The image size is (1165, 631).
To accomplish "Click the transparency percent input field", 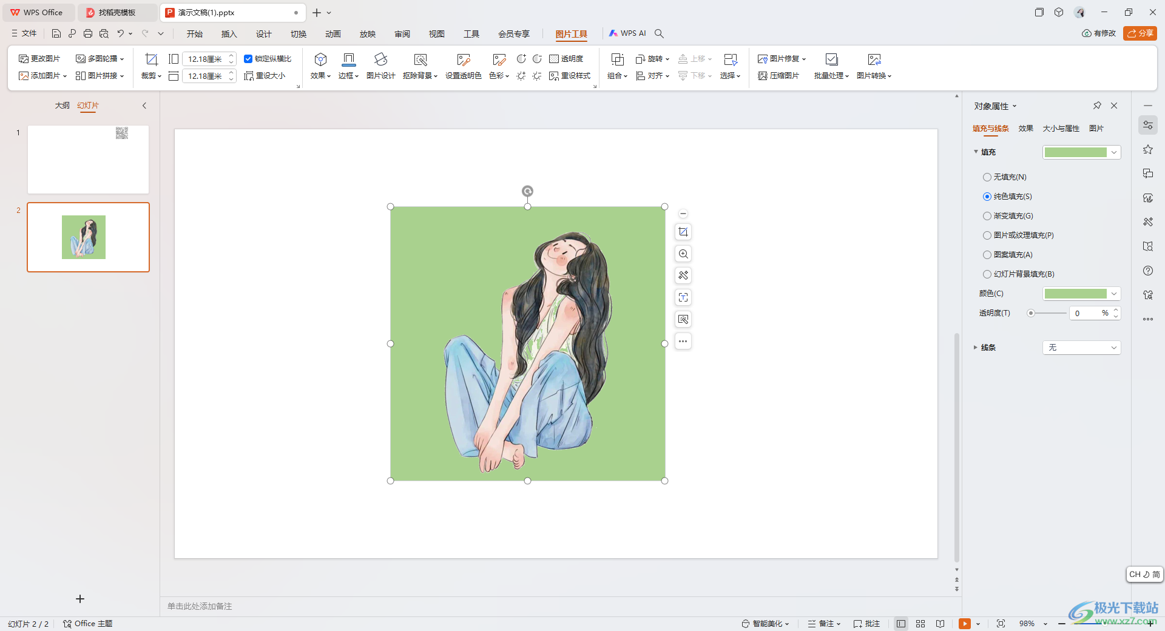I will (x=1086, y=313).
